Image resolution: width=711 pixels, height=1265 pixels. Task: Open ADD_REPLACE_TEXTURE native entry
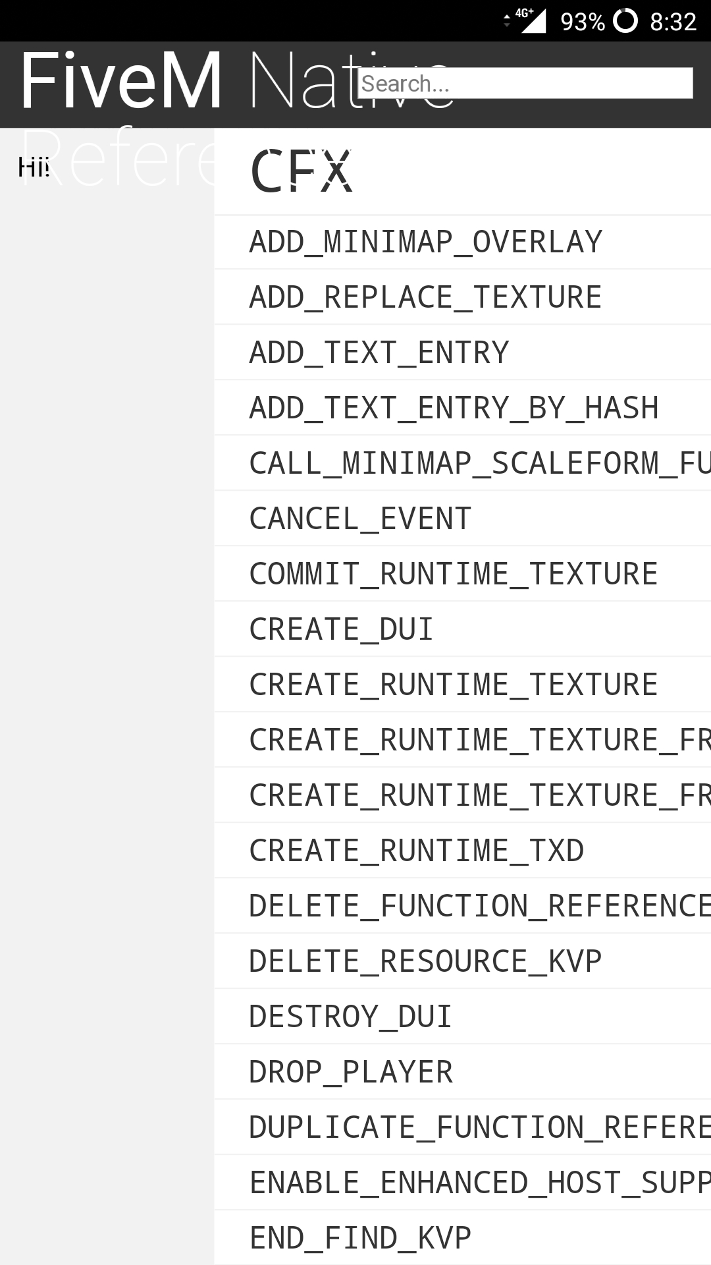[425, 297]
